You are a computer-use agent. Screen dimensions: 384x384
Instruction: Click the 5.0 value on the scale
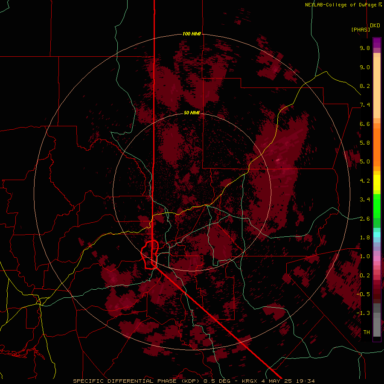pyautogui.click(x=365, y=162)
